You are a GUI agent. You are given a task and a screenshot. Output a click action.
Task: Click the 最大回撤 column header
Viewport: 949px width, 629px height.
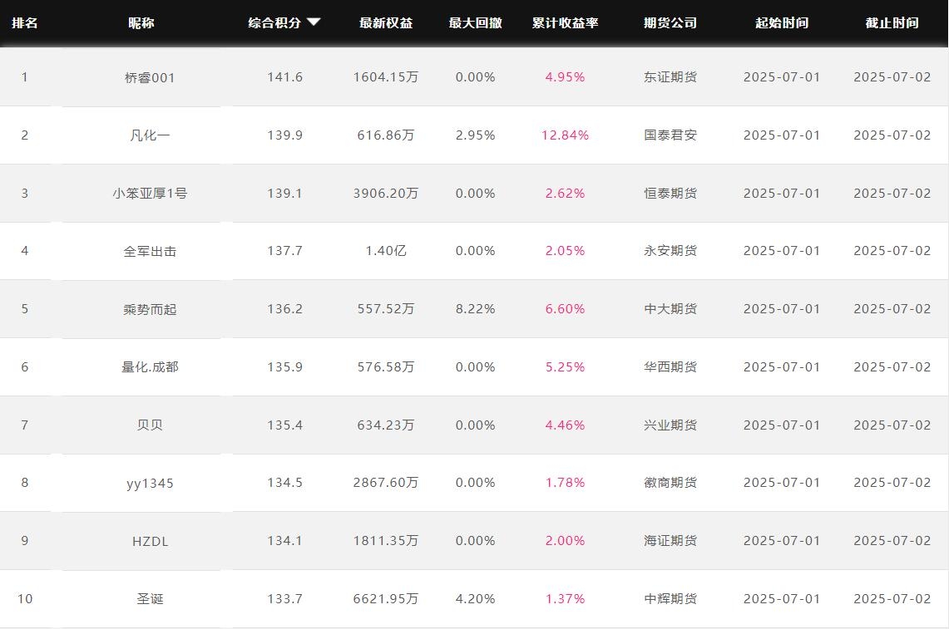coord(476,23)
